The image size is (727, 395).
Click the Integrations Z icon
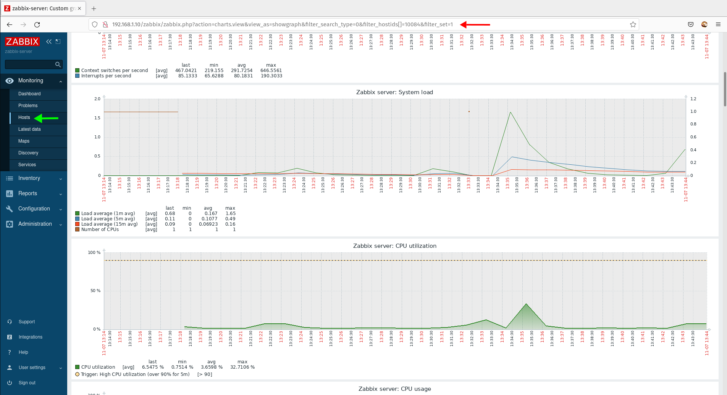[x=10, y=337]
